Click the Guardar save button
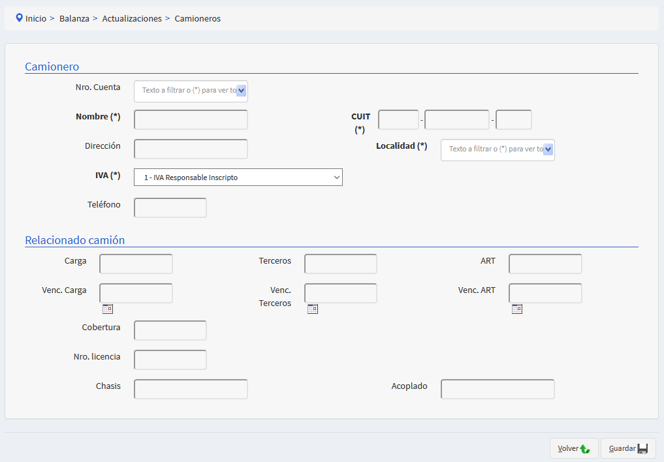Image resolution: width=664 pixels, height=462 pixels. [627, 448]
